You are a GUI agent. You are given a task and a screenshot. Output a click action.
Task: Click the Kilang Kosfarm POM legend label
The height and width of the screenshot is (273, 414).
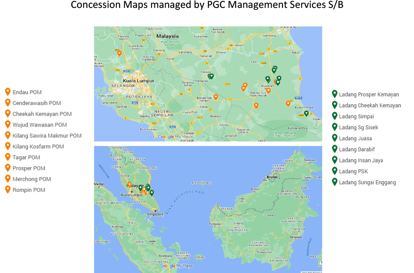[x=38, y=146]
